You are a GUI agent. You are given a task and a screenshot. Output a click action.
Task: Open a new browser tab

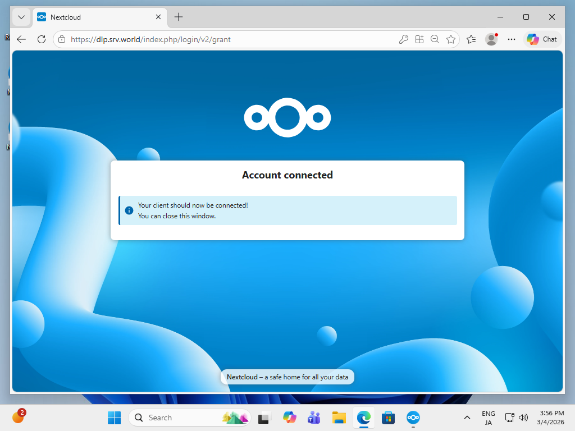(179, 17)
